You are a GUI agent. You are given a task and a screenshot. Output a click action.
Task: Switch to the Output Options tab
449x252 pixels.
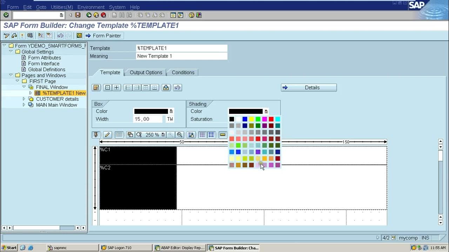[x=146, y=72]
